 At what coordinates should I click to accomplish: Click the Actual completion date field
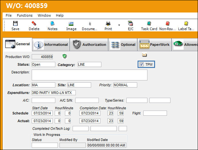(90, 121)
